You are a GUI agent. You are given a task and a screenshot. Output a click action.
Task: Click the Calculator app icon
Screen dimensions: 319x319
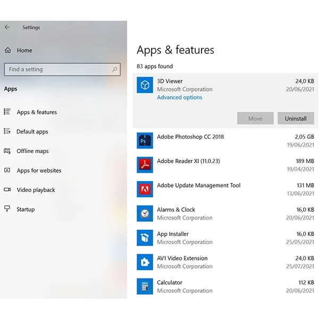point(145,286)
